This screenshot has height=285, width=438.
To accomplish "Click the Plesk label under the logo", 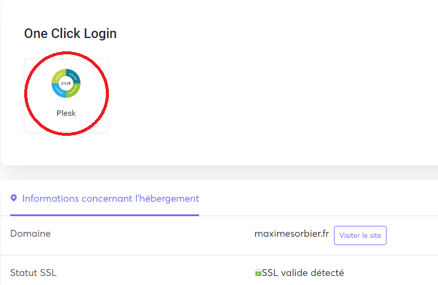I will tap(66, 114).
